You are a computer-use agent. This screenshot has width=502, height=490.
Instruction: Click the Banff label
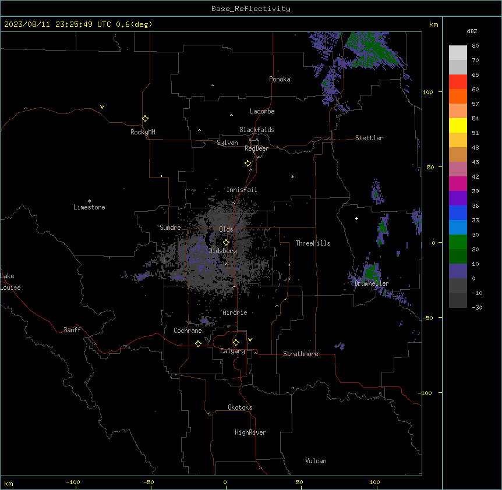click(72, 330)
